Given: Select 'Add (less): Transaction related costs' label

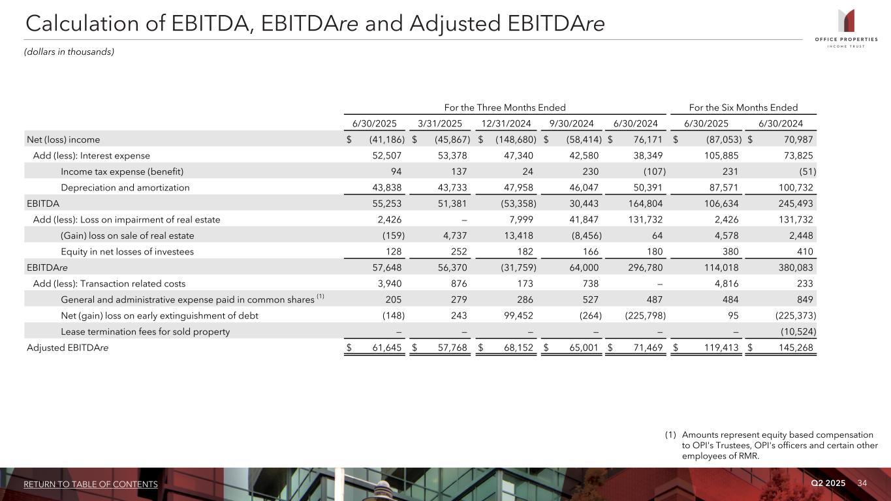Looking at the screenshot, I should (109, 284).
